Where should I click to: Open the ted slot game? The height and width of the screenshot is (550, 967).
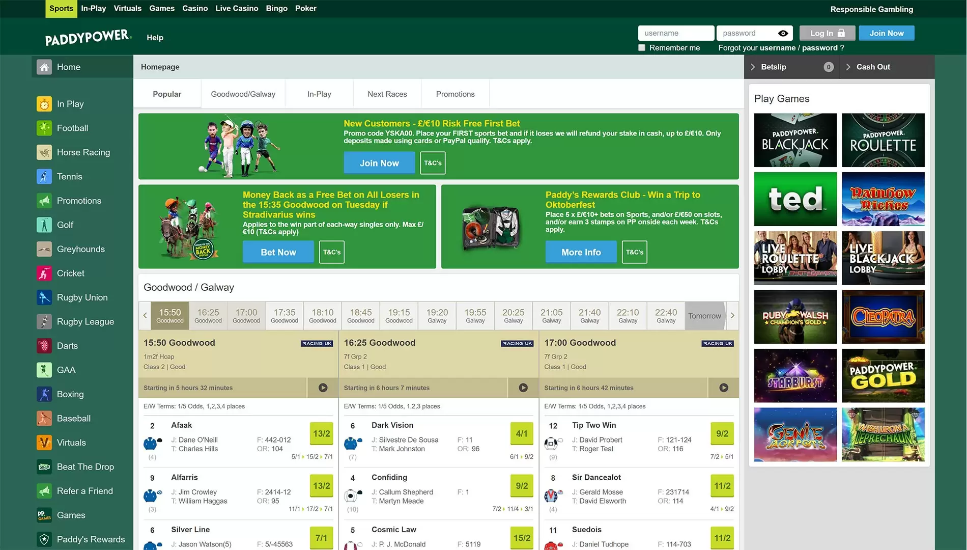pos(795,199)
